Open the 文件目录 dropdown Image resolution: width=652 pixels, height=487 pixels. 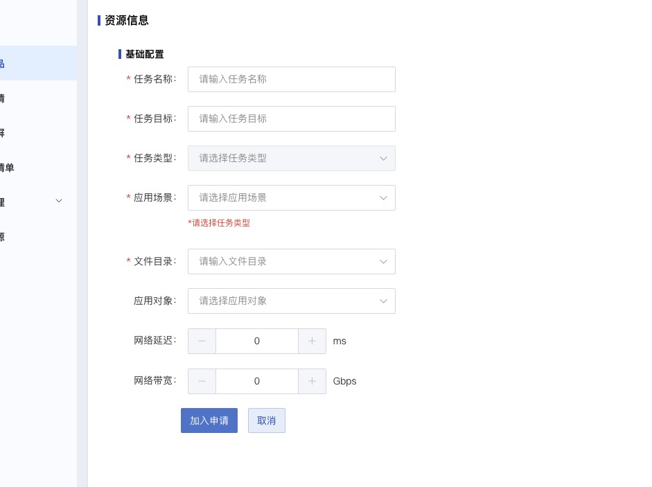[292, 261]
